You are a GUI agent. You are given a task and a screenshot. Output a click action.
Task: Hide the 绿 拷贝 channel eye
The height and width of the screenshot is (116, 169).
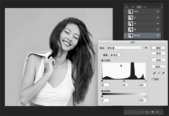(125, 35)
